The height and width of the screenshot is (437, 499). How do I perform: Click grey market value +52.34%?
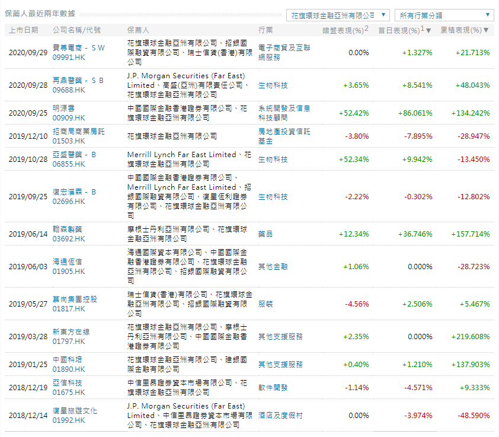click(354, 160)
